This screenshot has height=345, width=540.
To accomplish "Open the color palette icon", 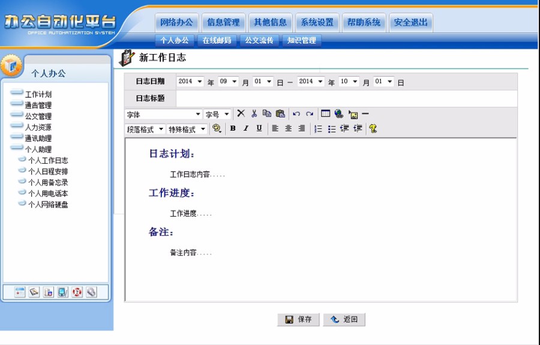I will click(217, 128).
